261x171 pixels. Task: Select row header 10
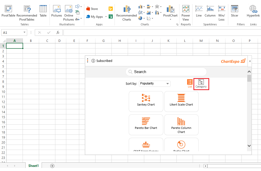(x=3, y=92)
